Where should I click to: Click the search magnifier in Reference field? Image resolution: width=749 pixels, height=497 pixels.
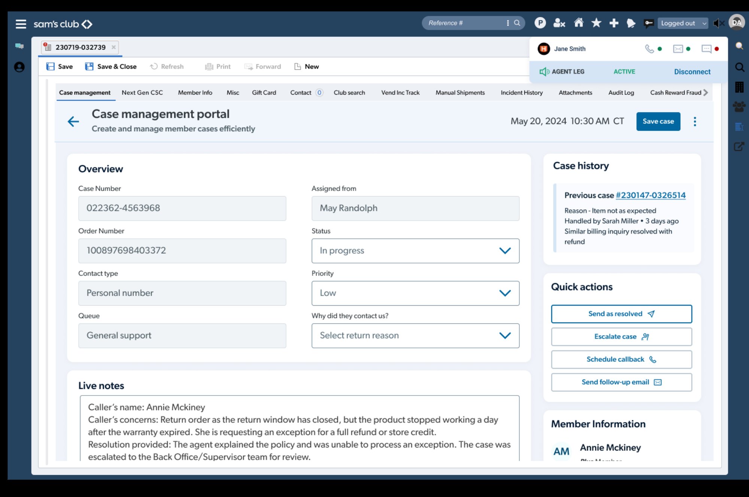click(x=517, y=23)
